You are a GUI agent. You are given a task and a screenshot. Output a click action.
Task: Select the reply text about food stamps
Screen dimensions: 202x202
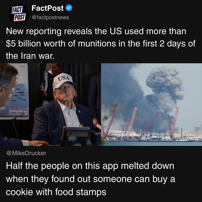coord(90,179)
